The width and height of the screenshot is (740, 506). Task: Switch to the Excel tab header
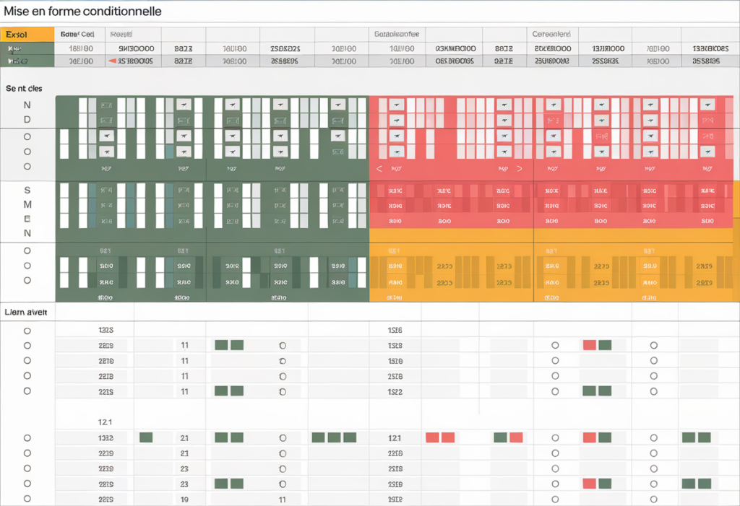[27, 34]
